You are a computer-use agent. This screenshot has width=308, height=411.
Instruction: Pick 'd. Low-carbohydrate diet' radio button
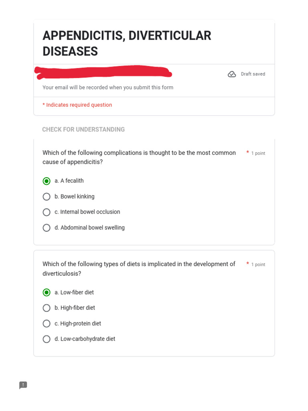(x=47, y=339)
